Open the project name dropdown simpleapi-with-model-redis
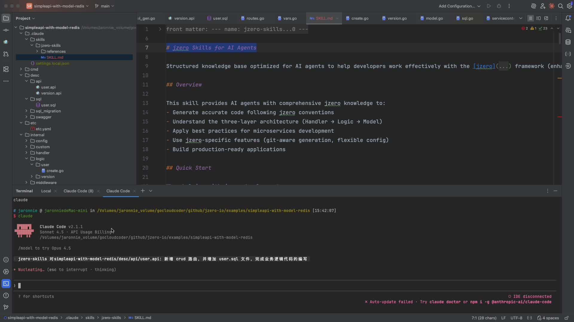Viewport: 574px width, 322px height. point(57,6)
